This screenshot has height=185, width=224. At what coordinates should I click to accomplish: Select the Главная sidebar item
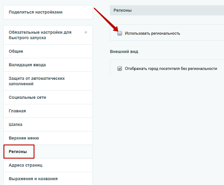(x=48, y=111)
